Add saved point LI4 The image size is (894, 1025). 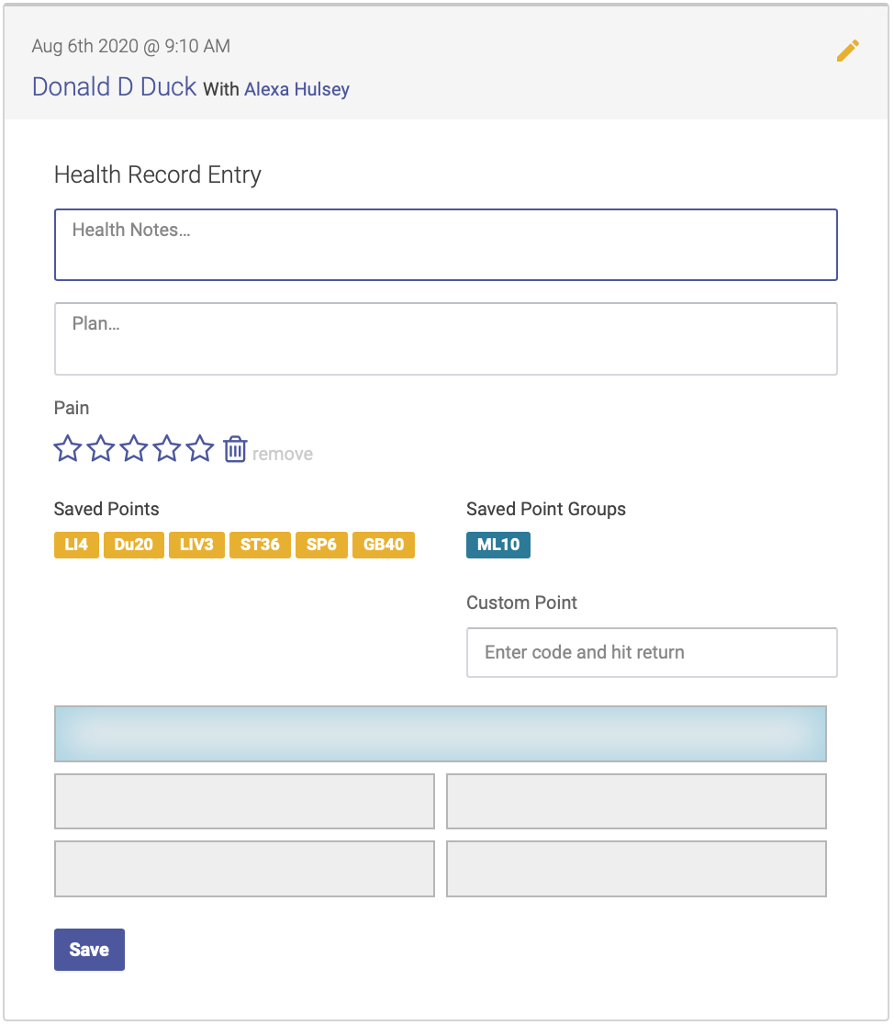click(x=76, y=545)
